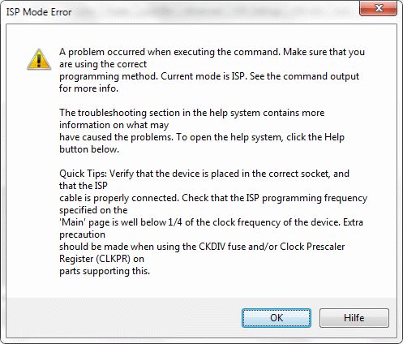Click the line mentioning 'Main' page
403x344 pixels.
coord(211,222)
